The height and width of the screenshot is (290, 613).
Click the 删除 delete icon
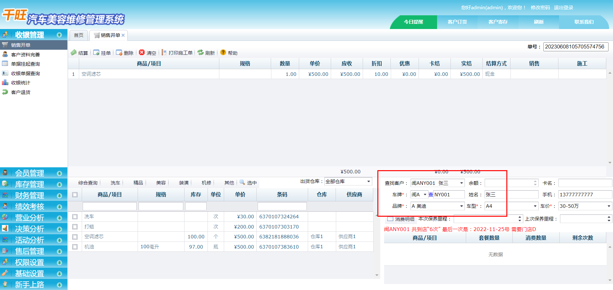pos(119,53)
